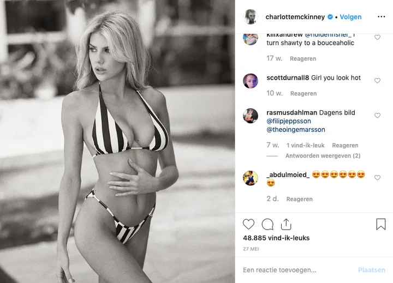Click 'Volgen' to follow the account
The image size is (393, 283).
point(350,17)
